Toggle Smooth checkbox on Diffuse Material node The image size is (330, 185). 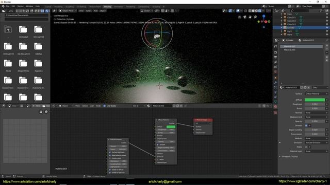pos(158,145)
